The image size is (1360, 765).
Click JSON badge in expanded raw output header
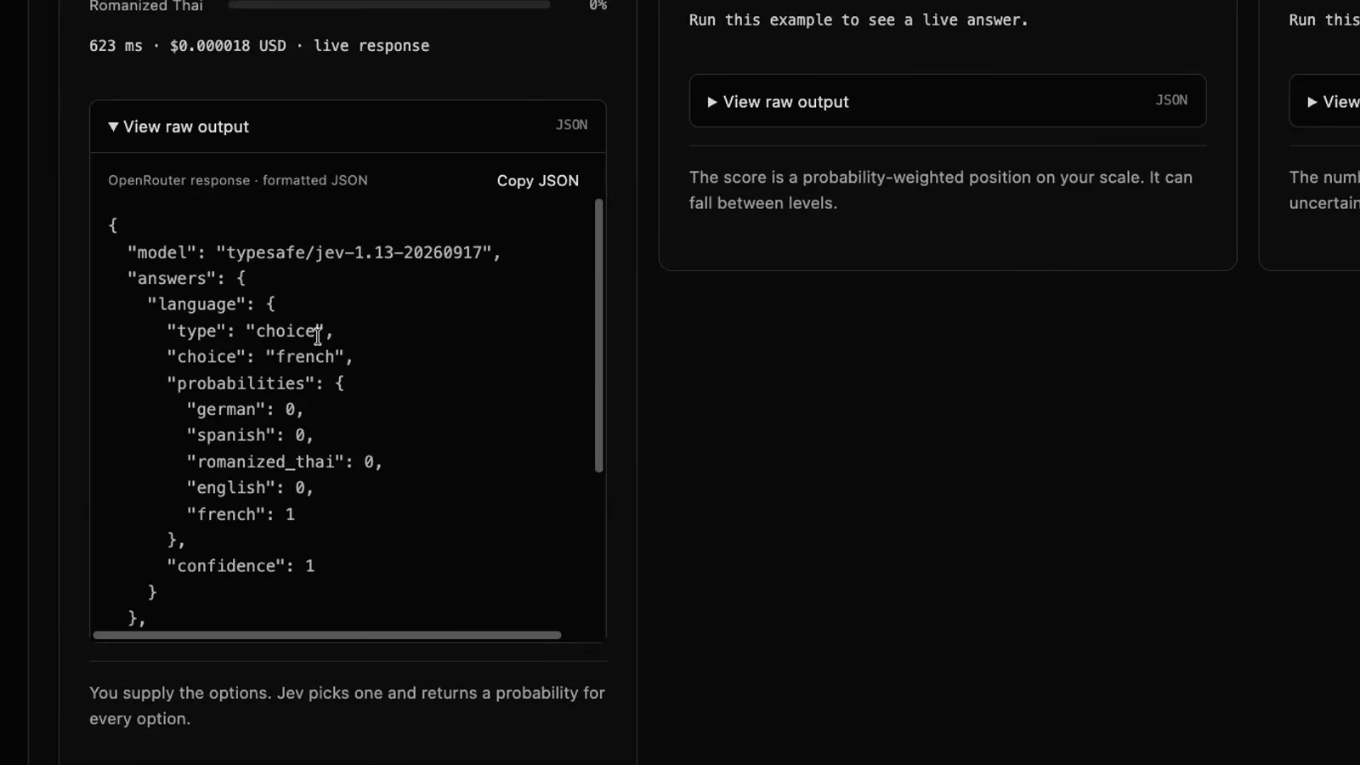click(571, 125)
